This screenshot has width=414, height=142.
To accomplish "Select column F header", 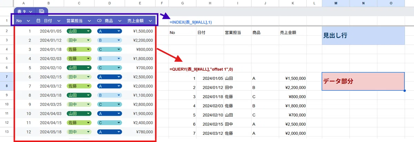I will 162,3.
